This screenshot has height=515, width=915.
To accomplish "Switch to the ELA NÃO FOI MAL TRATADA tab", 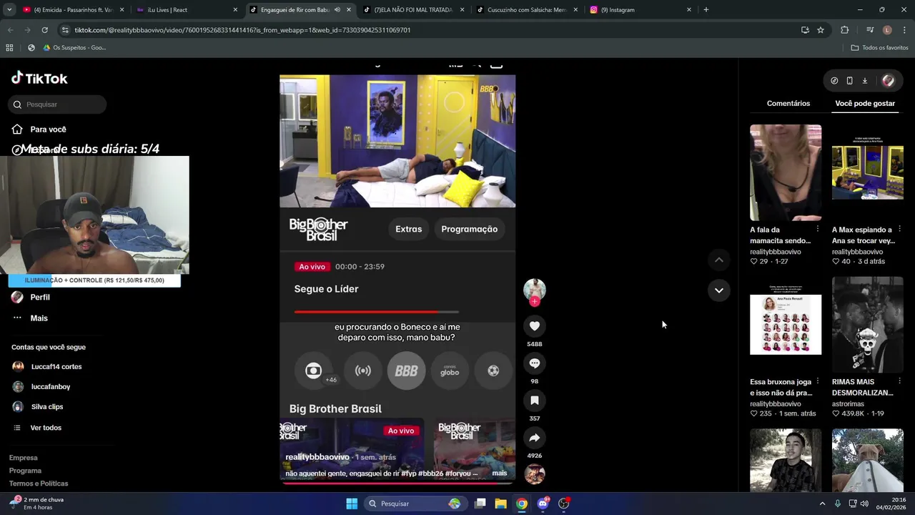I will (x=413, y=10).
